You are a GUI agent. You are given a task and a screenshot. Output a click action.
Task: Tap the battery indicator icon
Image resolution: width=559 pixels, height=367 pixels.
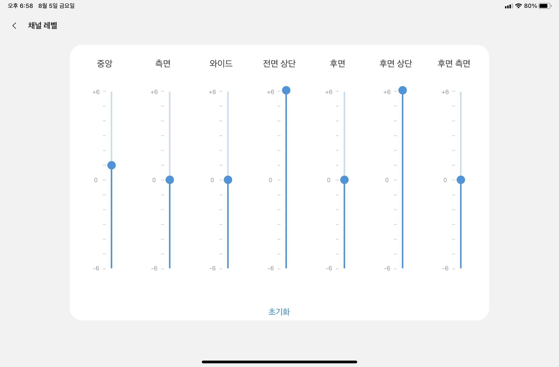click(x=545, y=6)
